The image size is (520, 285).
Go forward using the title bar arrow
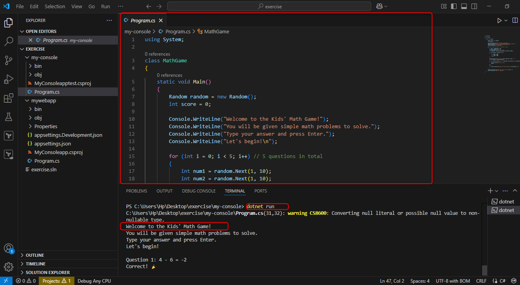coord(159,6)
